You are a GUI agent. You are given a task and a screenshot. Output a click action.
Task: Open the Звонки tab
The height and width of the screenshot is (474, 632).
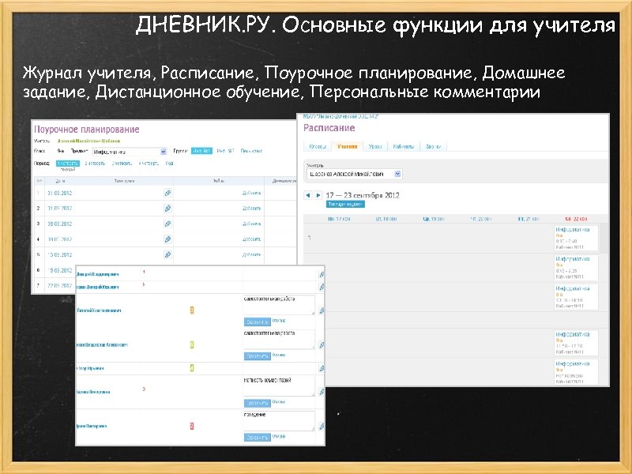(x=433, y=147)
